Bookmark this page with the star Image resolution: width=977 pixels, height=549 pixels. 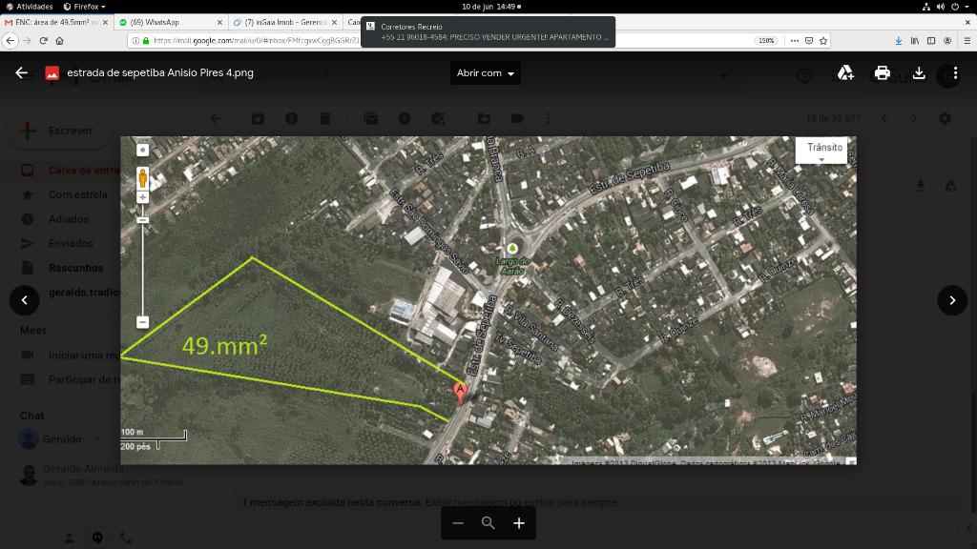[x=823, y=40]
